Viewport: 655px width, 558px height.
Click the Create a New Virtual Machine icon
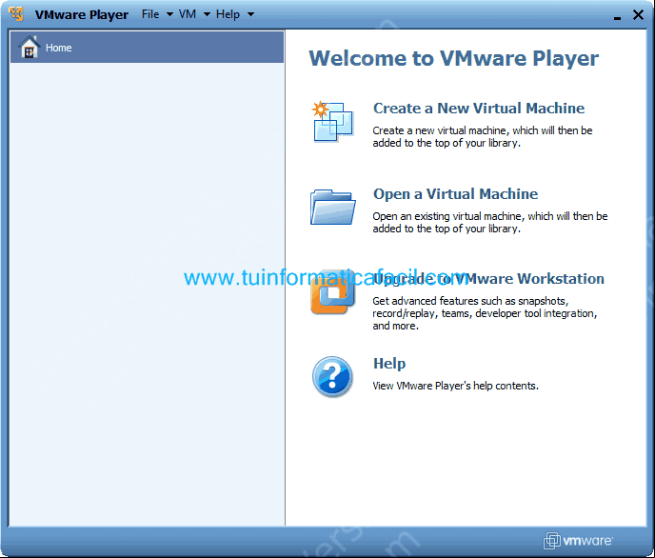pyautogui.click(x=333, y=121)
